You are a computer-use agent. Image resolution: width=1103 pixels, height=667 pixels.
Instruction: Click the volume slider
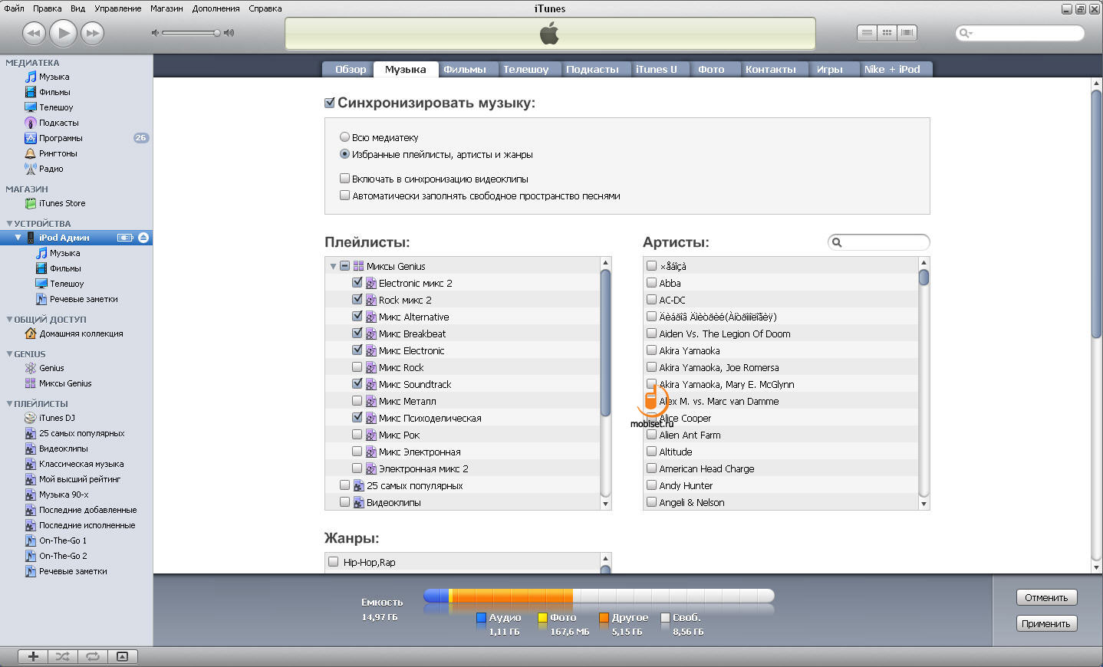click(192, 33)
